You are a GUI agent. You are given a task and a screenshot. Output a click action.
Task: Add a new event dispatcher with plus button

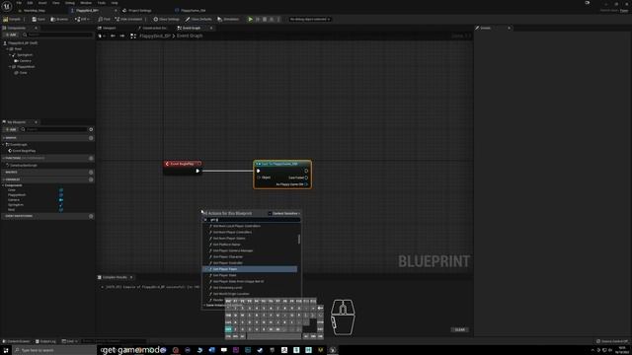click(91, 216)
